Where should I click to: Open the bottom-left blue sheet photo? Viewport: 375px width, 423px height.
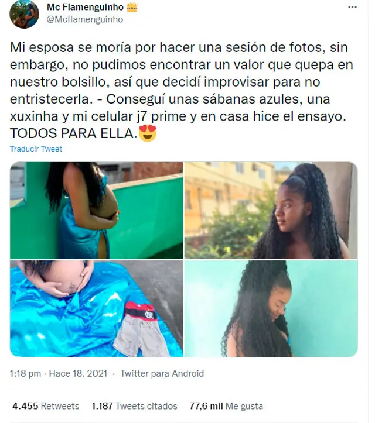(x=97, y=308)
